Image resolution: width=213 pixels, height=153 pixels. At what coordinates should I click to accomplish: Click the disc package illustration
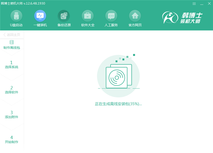tap(118, 76)
